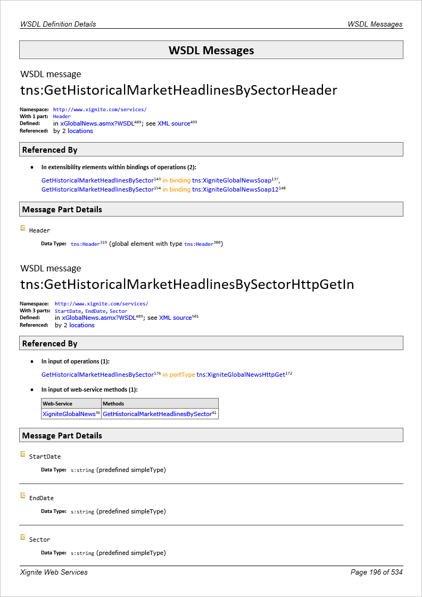
Task: Open GetHistoricalMarketHeadlinesBySector method in table
Action: tap(157, 414)
